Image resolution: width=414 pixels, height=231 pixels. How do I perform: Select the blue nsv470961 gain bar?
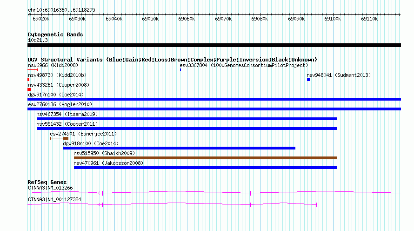click(x=206, y=168)
